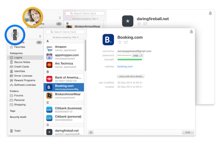
Task: Select the appshopper.com entry
Action: coord(64,57)
